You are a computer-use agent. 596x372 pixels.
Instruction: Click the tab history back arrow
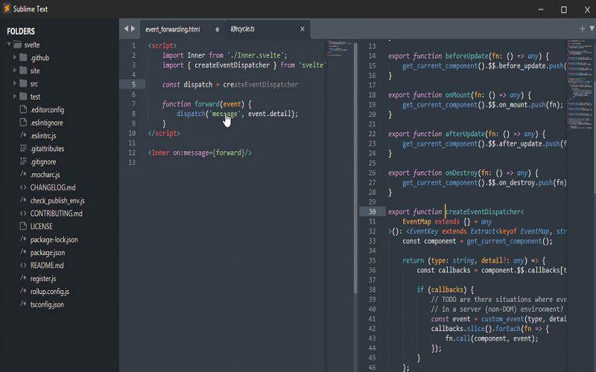point(126,29)
